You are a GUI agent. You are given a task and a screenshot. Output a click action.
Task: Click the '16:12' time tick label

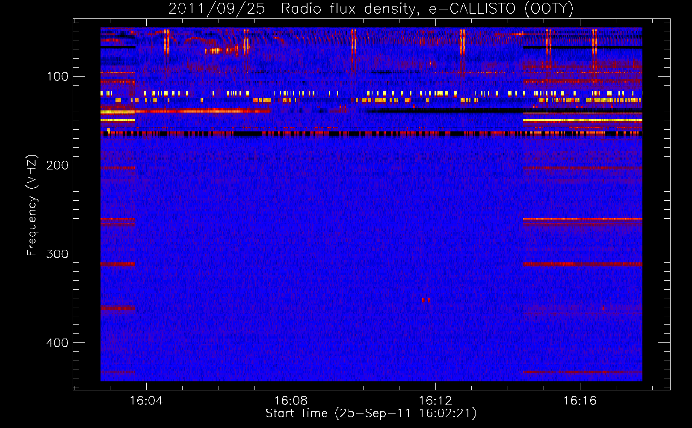435,401
